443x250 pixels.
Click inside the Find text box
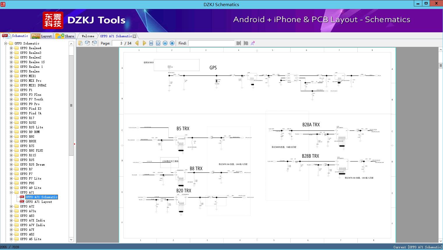(x=212, y=43)
